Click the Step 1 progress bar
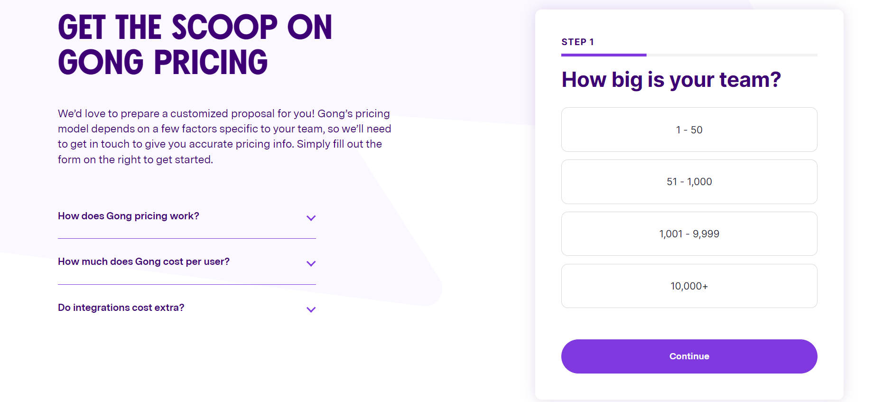This screenshot has width=883, height=402. click(689, 55)
